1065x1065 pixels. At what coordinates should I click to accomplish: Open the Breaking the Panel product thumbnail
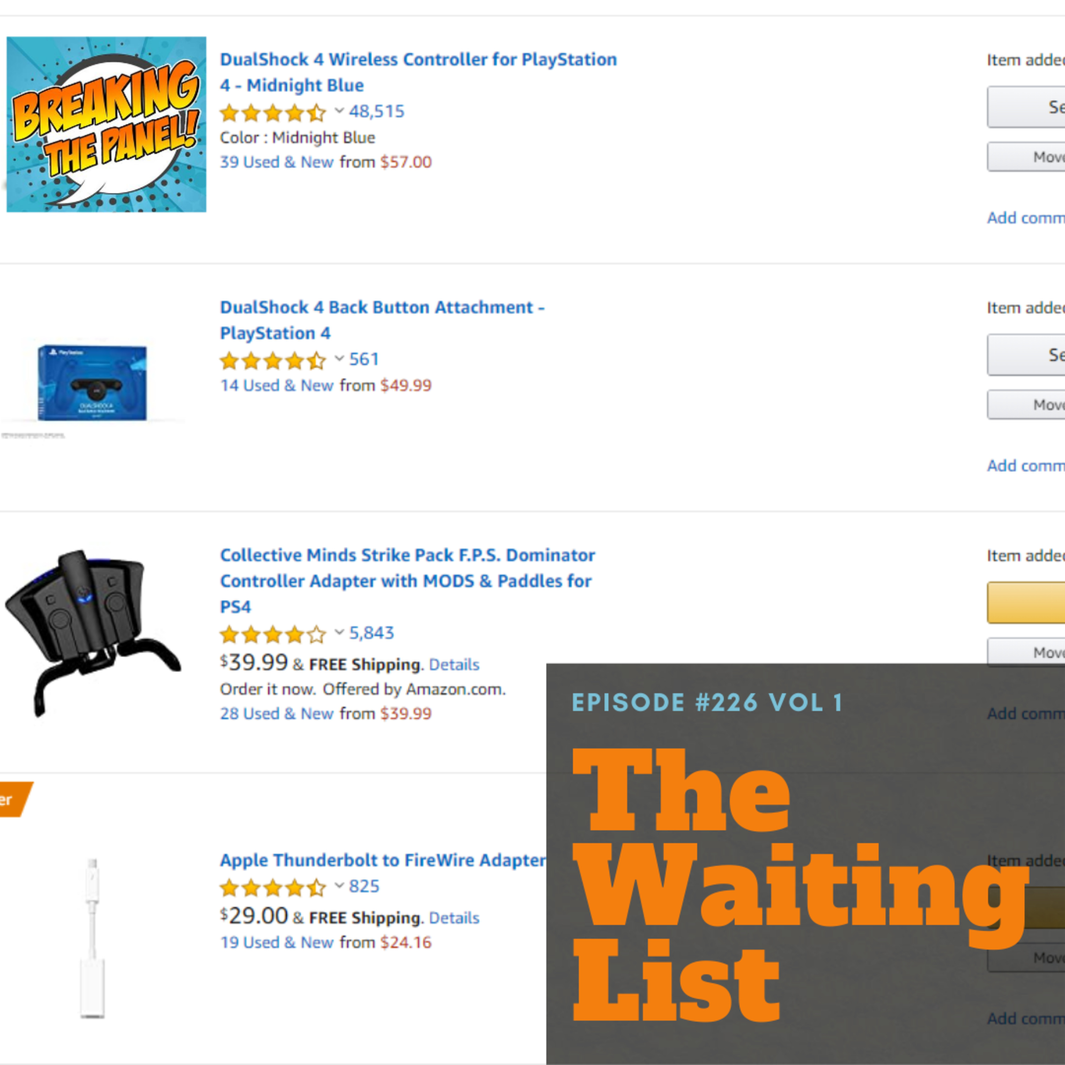(106, 124)
